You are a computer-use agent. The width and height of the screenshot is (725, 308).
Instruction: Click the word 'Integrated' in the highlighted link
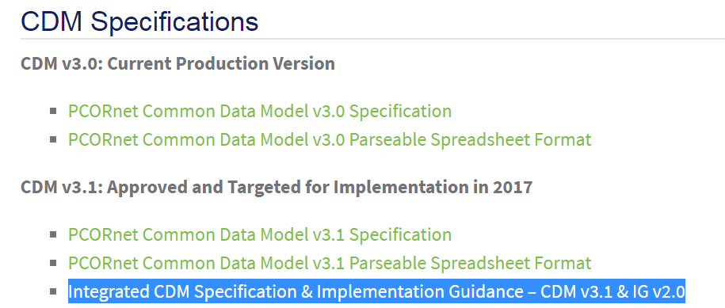point(109,292)
